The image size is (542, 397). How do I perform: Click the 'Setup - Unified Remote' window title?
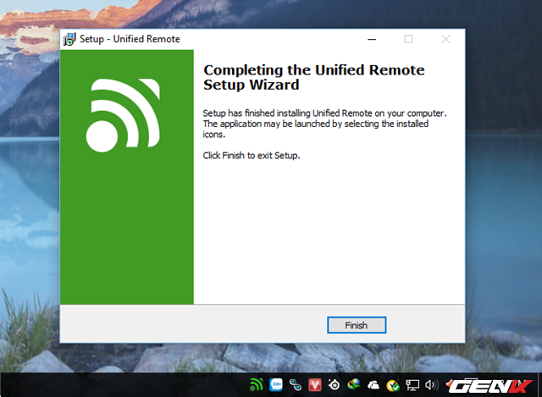(130, 39)
